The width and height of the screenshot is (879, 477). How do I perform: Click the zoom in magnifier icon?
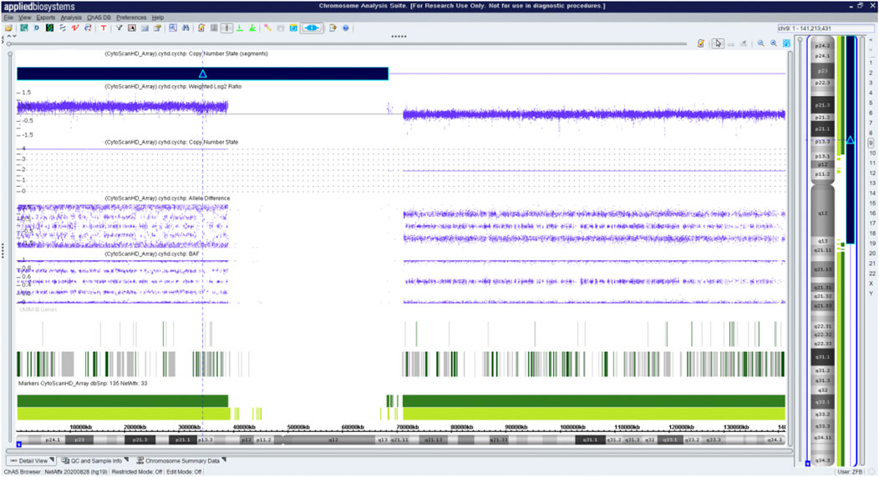click(x=774, y=43)
